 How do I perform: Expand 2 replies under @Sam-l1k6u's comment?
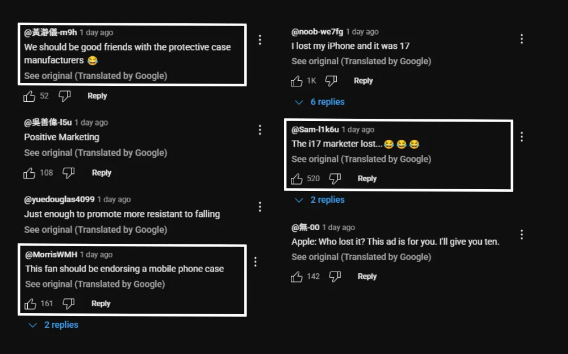(321, 200)
